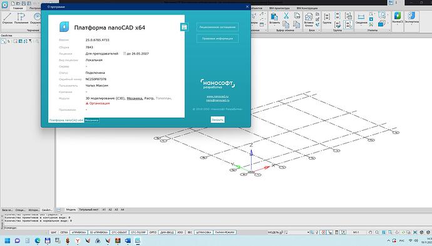
Task: Click the Лицензионное соглашение button
Action: click(217, 27)
